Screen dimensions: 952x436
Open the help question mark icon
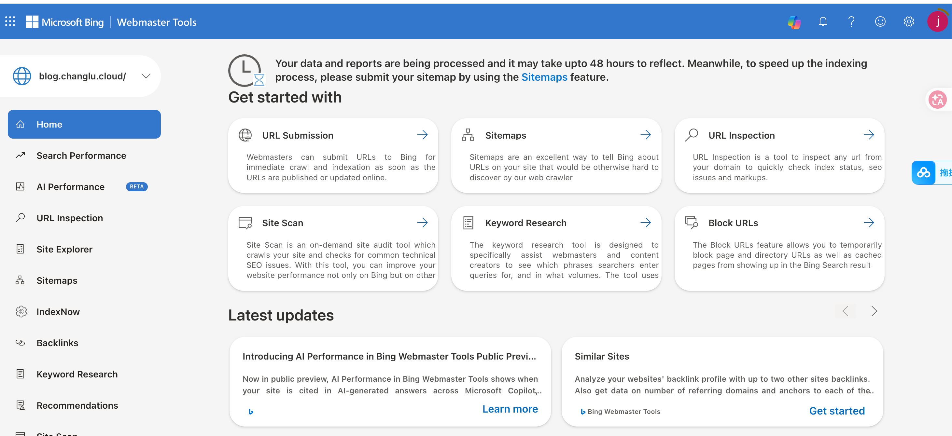coord(851,22)
